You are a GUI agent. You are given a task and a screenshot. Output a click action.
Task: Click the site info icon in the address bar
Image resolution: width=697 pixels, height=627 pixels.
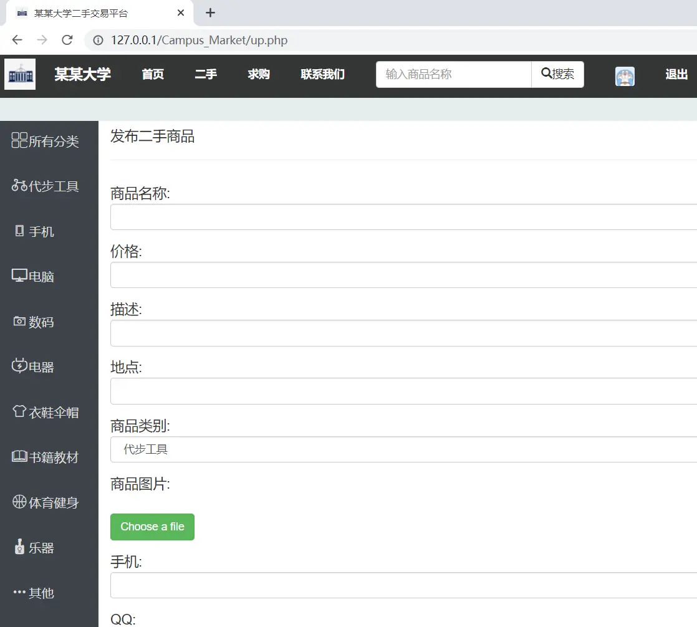98,41
